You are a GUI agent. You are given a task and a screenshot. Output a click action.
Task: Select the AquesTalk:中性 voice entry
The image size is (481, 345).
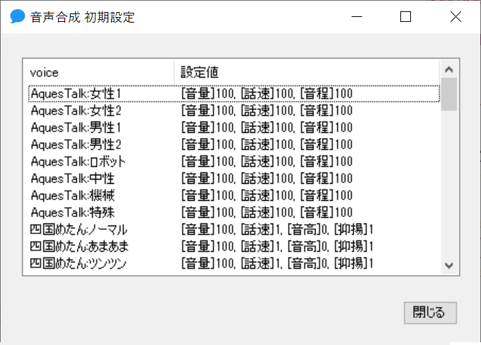(x=72, y=178)
